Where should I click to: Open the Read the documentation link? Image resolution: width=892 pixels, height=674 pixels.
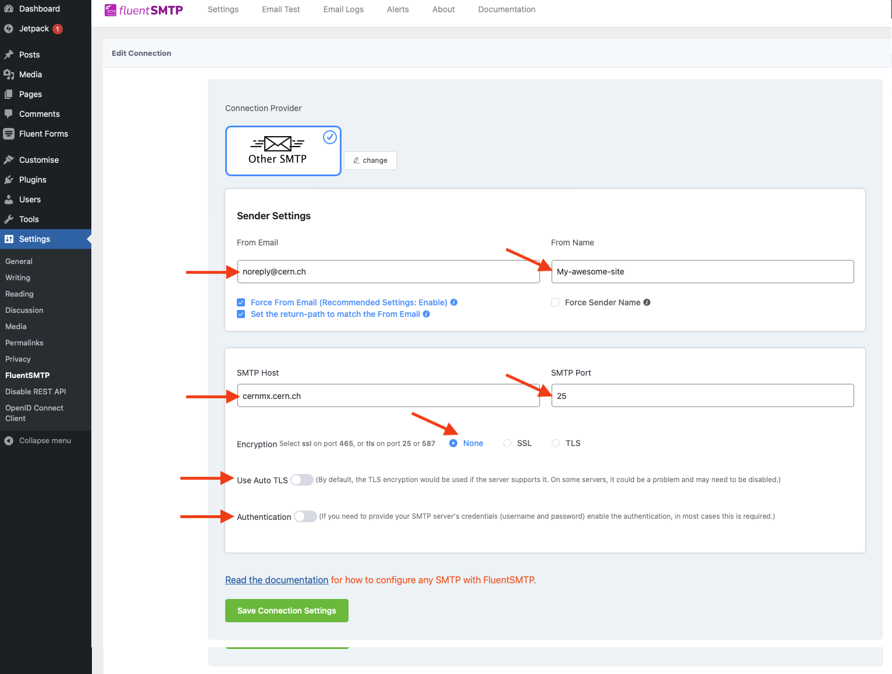click(277, 580)
